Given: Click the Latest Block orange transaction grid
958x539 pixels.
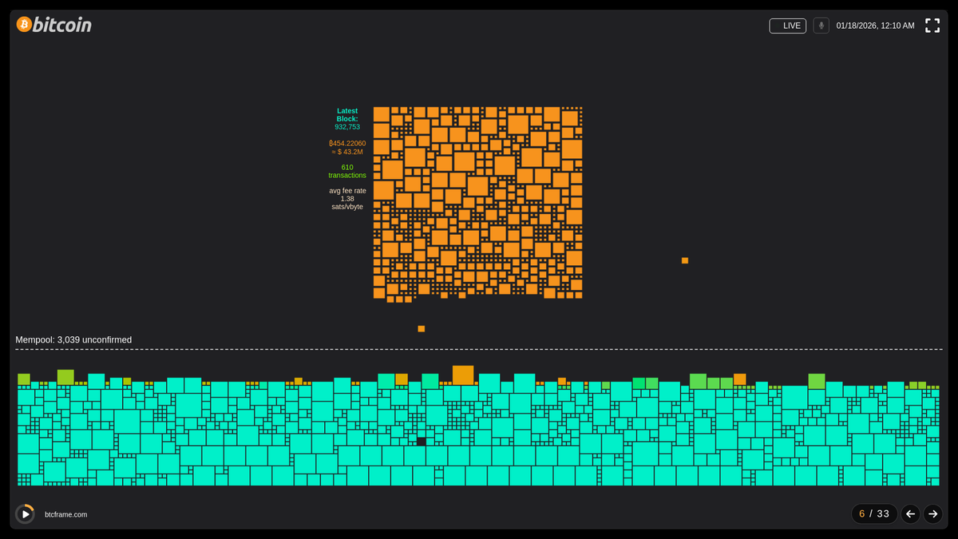Looking at the screenshot, I should pyautogui.click(x=477, y=204).
